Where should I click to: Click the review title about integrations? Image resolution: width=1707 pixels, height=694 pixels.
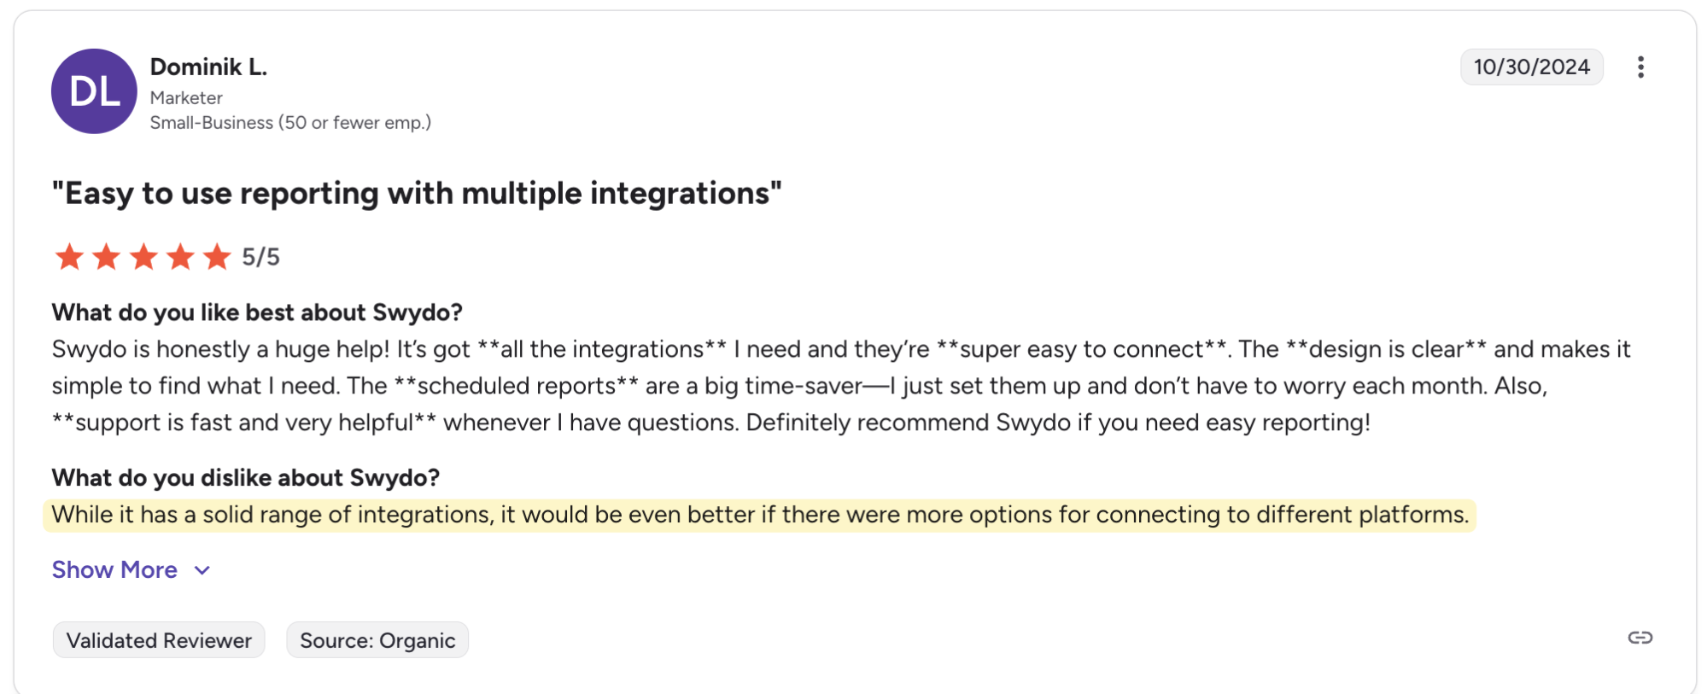[417, 193]
